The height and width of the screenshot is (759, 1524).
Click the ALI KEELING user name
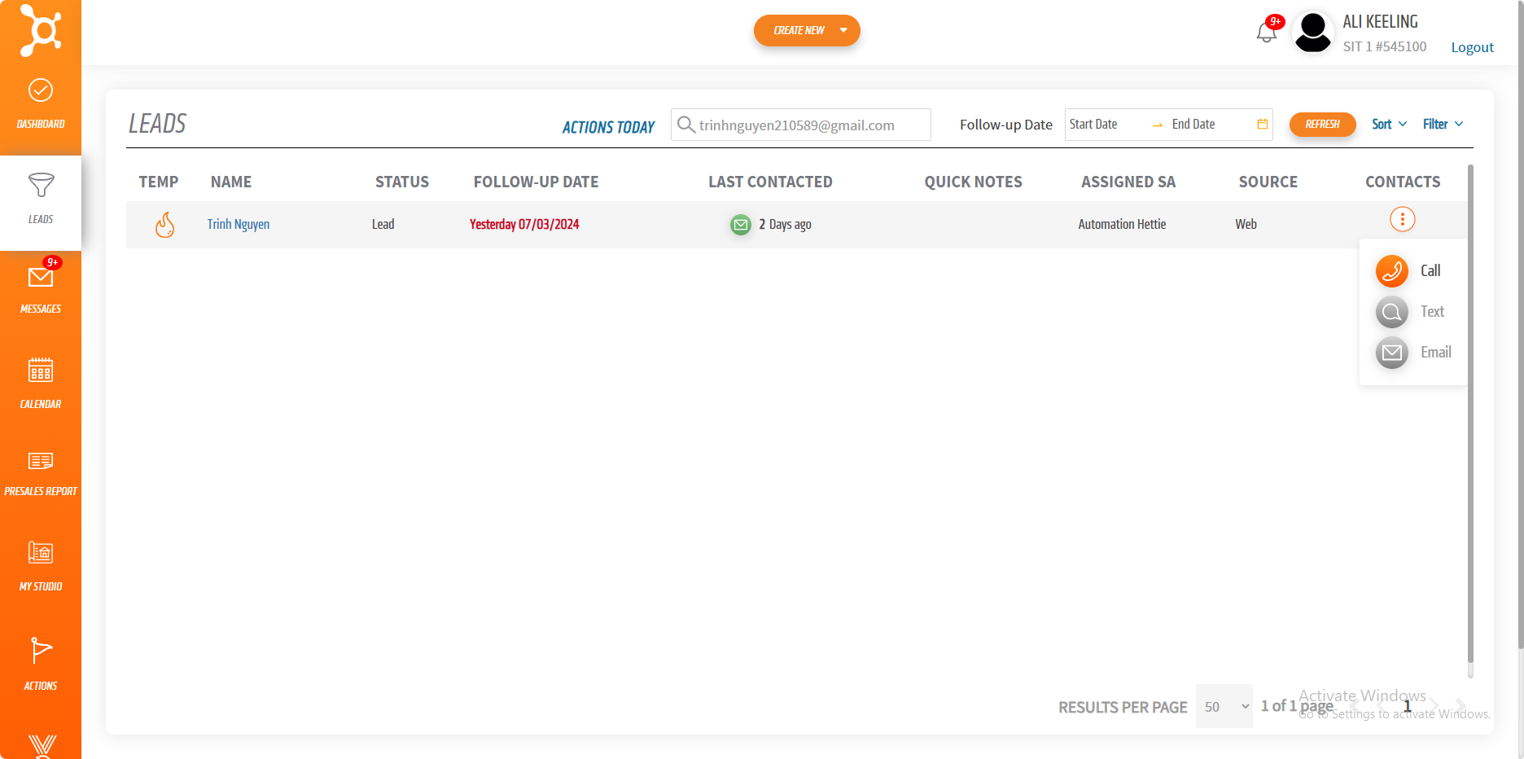point(1380,22)
